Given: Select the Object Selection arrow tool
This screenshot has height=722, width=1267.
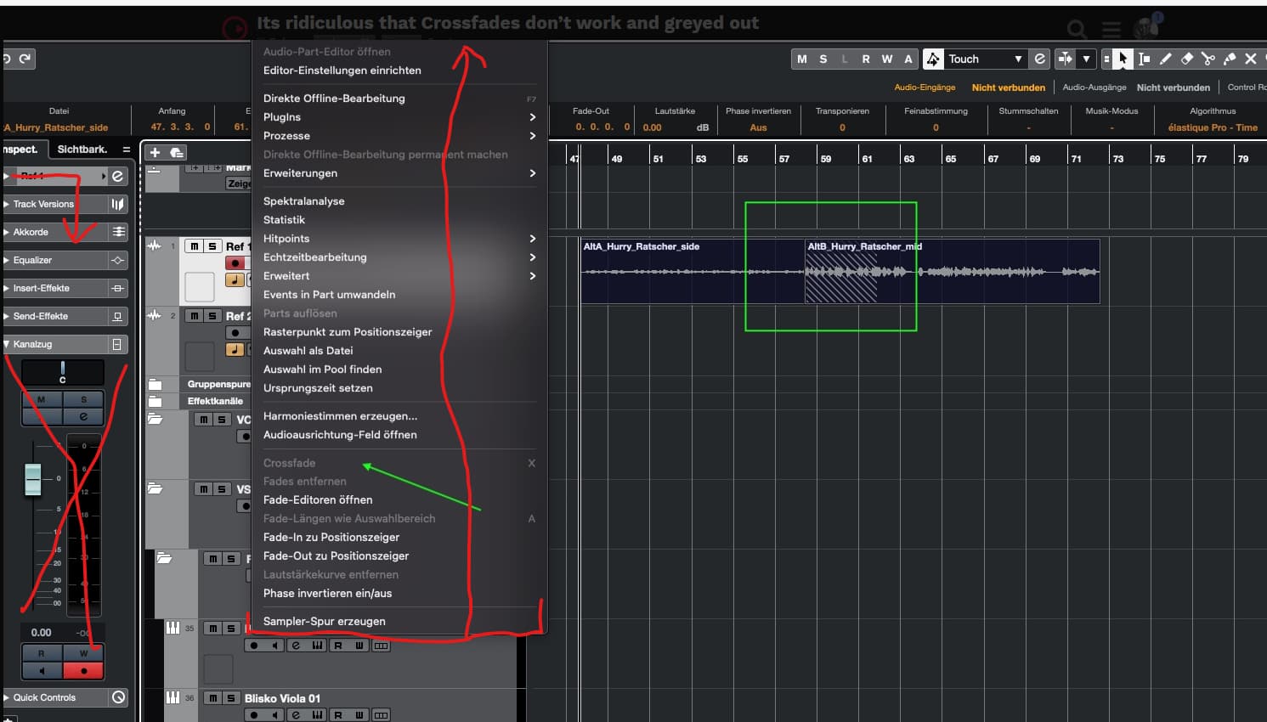Looking at the screenshot, I should (1123, 59).
